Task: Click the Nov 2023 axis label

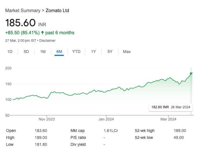Action: pos(47,119)
